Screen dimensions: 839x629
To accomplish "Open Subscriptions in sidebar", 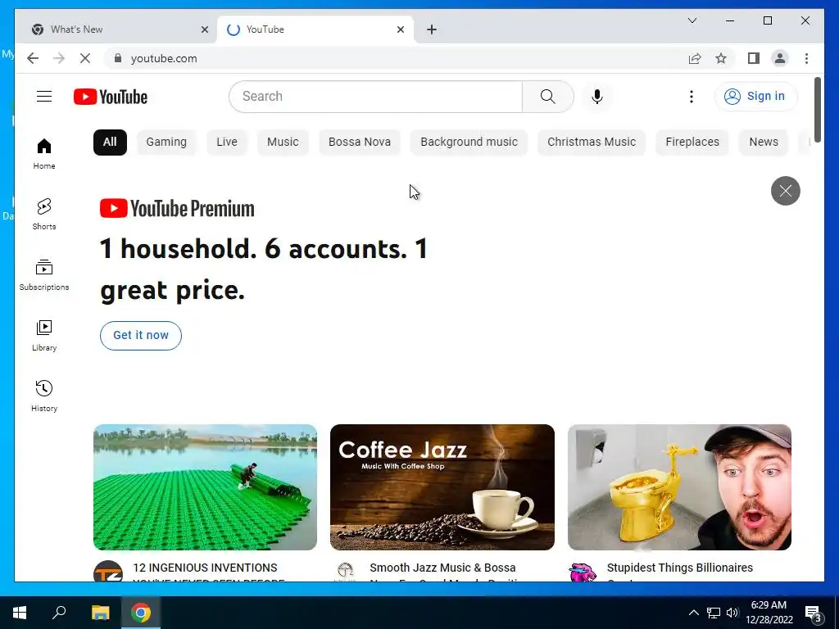I will 44,275.
